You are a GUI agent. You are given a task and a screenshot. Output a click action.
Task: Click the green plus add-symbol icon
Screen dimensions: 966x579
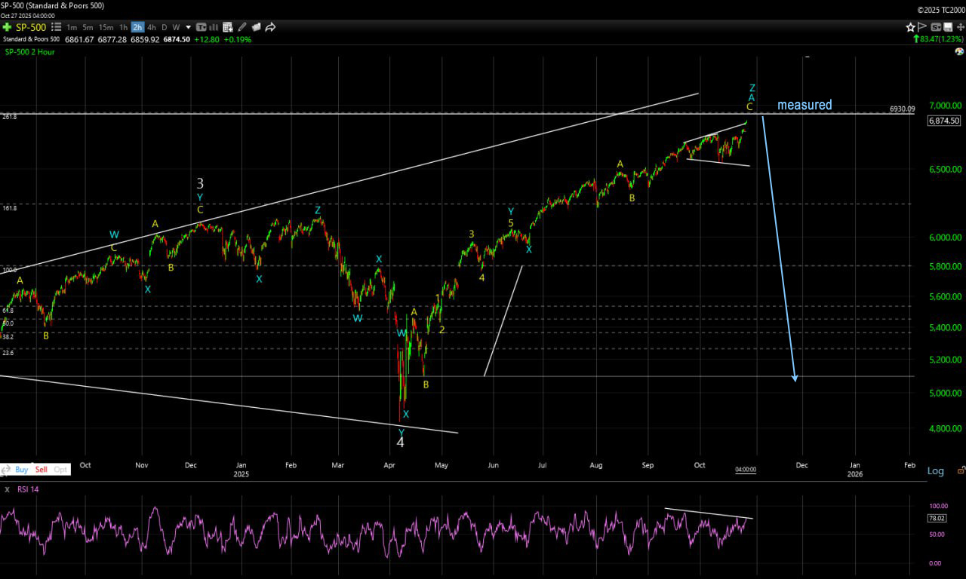coord(7,27)
